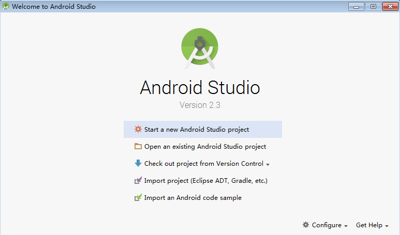Select Check out project from Version Control

click(203, 163)
